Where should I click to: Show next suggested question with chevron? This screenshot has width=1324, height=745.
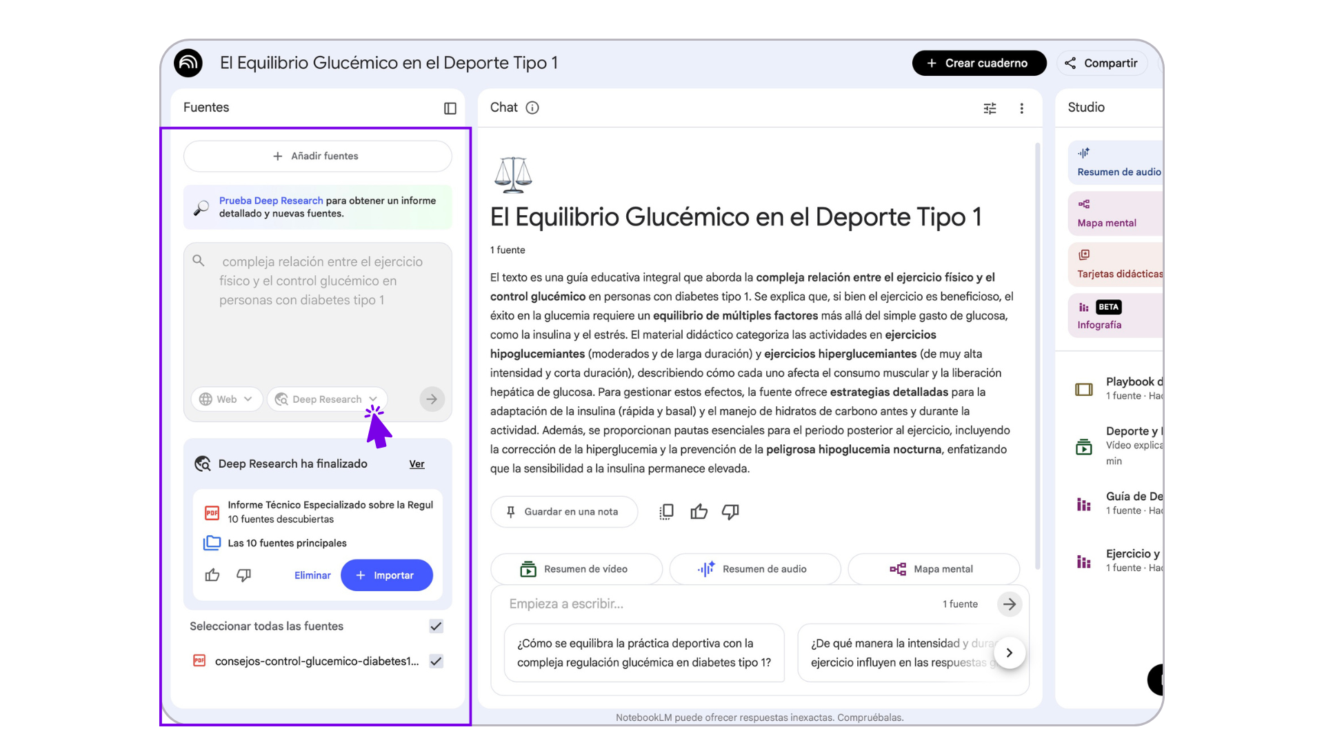(1009, 653)
